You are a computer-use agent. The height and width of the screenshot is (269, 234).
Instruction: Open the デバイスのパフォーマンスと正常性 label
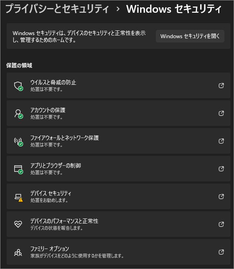[x=64, y=221]
